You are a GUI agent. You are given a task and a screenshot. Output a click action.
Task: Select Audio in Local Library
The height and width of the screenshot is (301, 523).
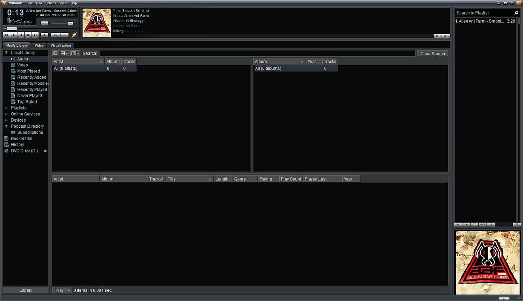23,59
